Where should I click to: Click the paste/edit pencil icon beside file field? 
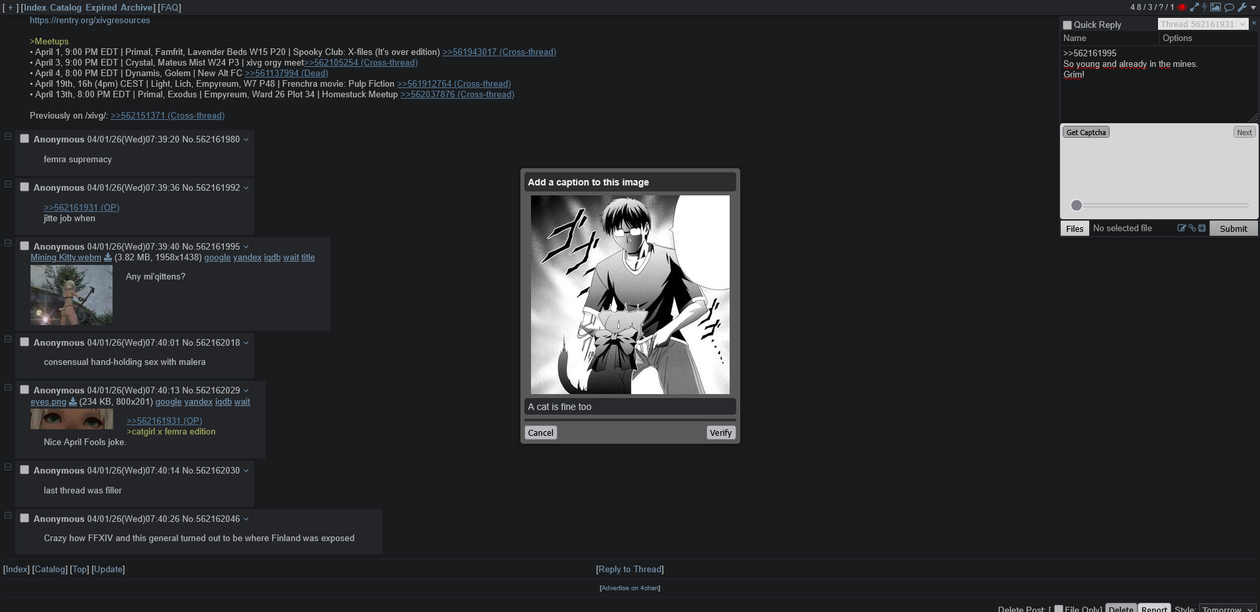(x=1181, y=228)
